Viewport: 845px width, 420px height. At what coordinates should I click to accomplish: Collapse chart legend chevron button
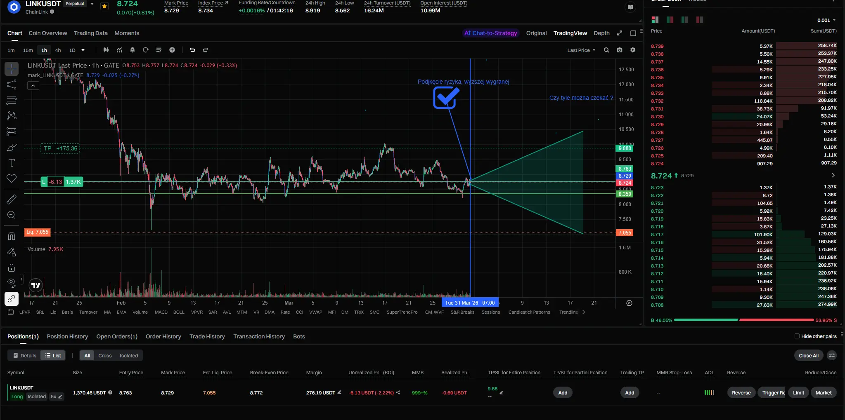pyautogui.click(x=33, y=85)
